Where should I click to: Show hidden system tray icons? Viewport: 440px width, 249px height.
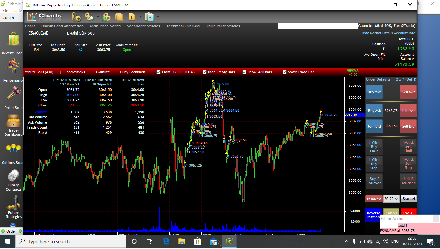tap(347, 241)
